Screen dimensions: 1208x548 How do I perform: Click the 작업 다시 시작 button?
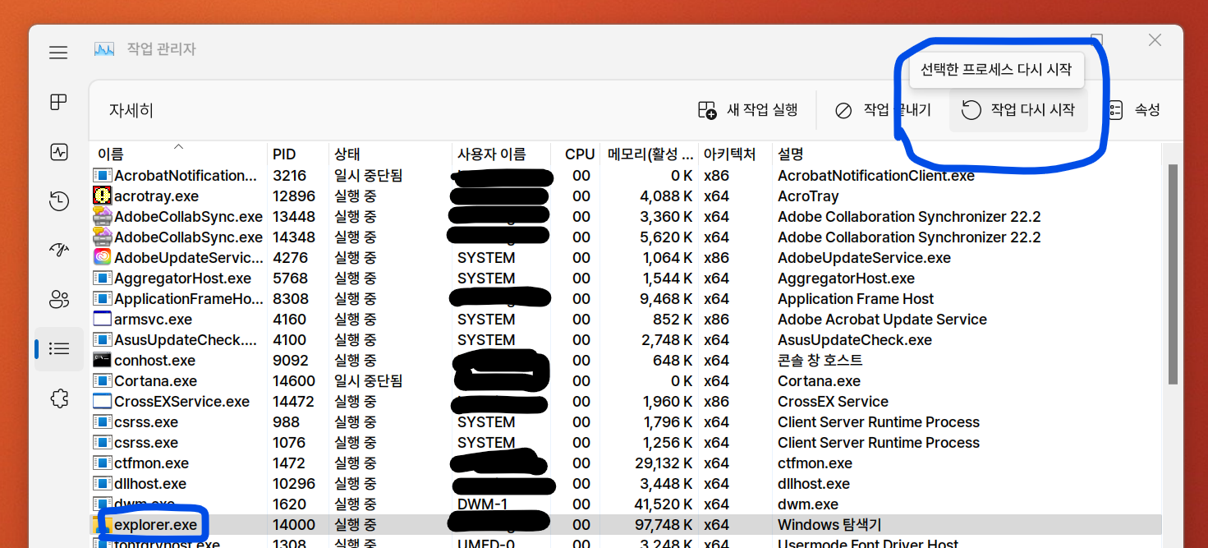pos(1018,108)
